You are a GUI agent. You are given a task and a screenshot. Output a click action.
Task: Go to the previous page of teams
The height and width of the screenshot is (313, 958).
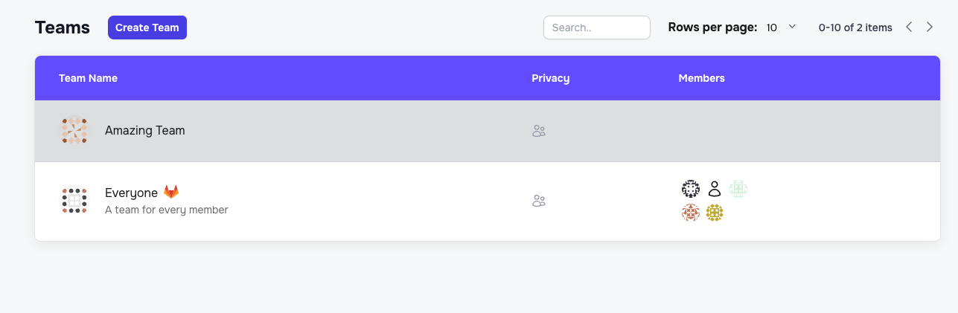909,28
